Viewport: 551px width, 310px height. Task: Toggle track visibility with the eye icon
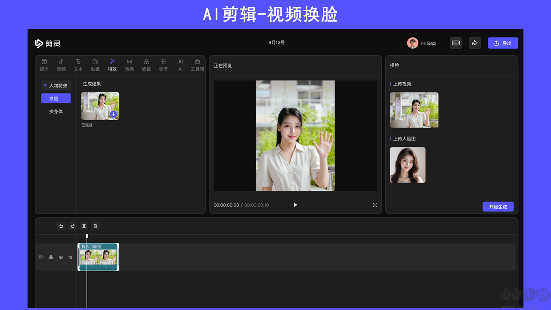[x=61, y=257]
